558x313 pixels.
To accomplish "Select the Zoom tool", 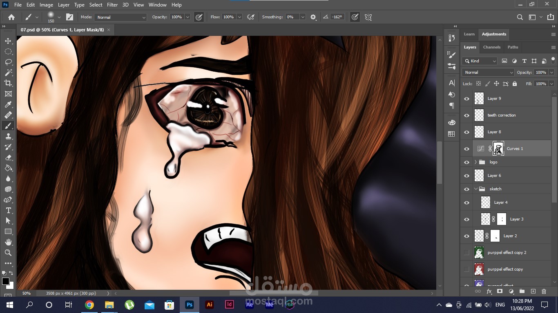I will [8, 253].
